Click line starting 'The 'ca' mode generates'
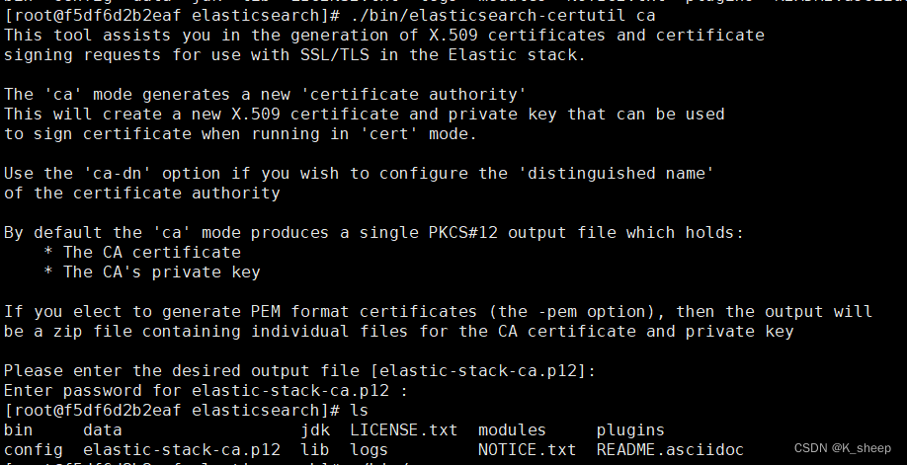The image size is (907, 465). pos(265,95)
